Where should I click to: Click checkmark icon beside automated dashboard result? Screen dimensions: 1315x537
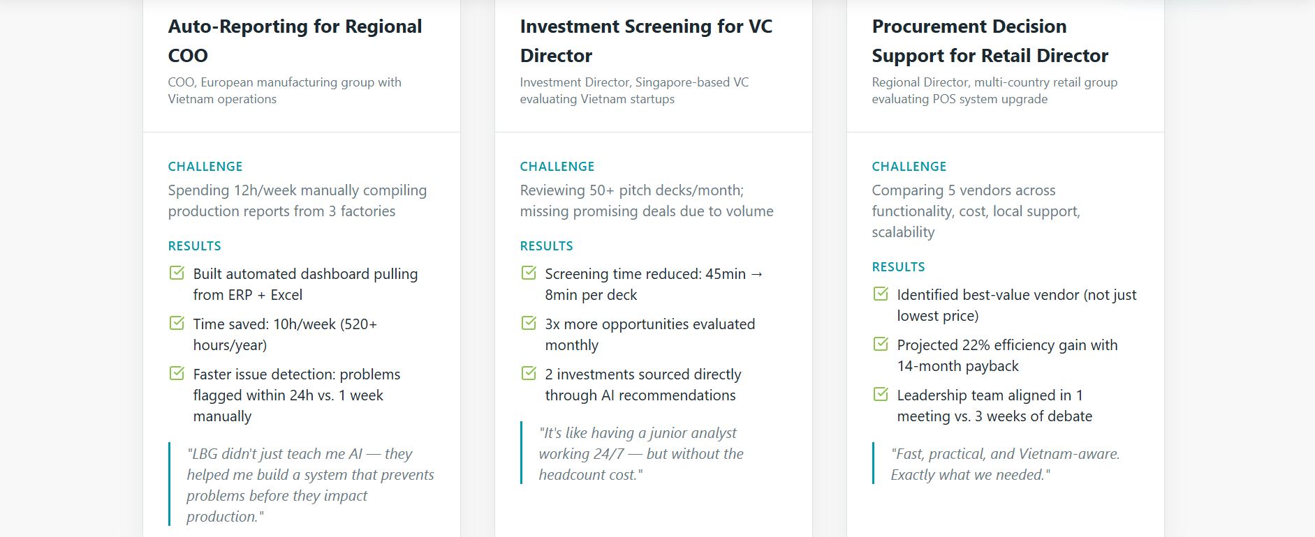point(177,273)
